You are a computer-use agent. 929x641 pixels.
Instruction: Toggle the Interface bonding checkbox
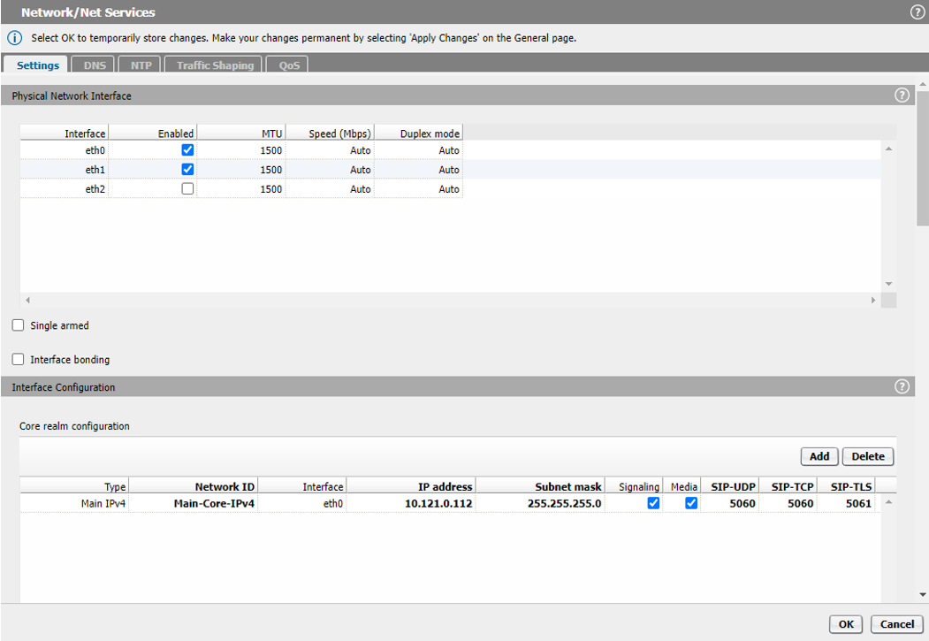click(x=19, y=360)
